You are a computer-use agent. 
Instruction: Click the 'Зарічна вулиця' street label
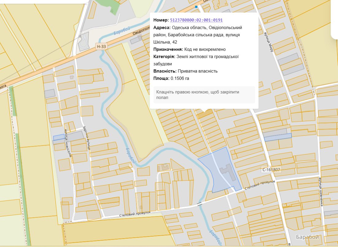tap(86, 138)
